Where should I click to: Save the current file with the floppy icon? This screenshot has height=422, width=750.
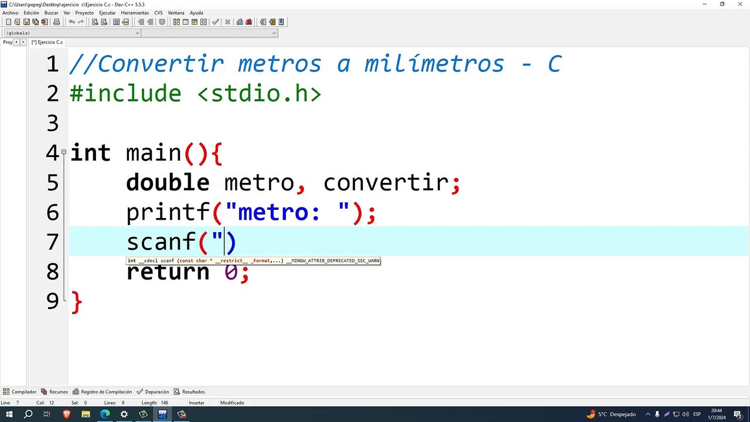point(26,22)
